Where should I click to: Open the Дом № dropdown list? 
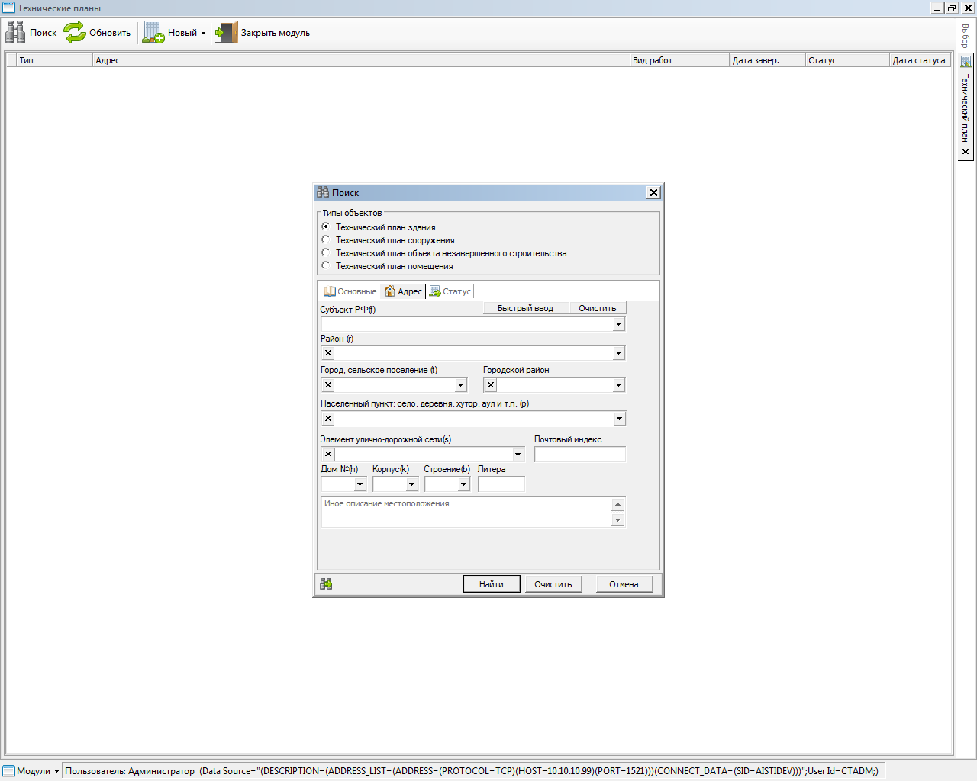click(360, 484)
